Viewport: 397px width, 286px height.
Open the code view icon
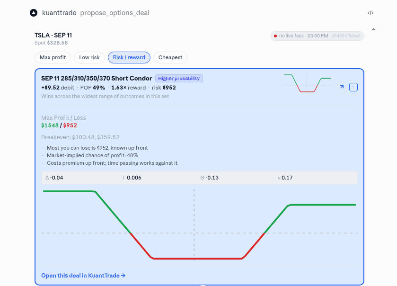tap(371, 13)
